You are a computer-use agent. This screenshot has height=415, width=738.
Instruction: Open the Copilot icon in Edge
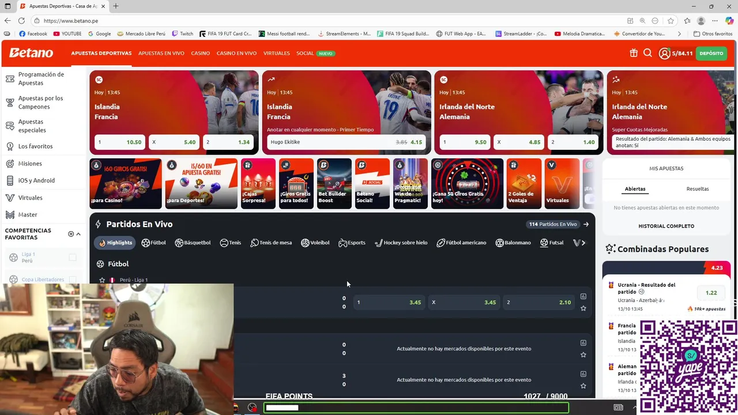[729, 21]
